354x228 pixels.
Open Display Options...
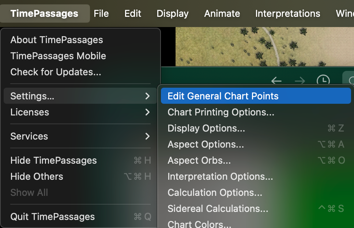(x=256, y=128)
